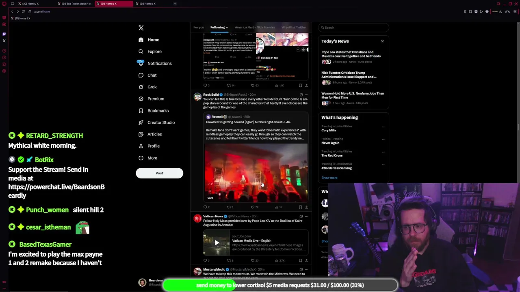Open Premium in the sidebar

click(151, 99)
